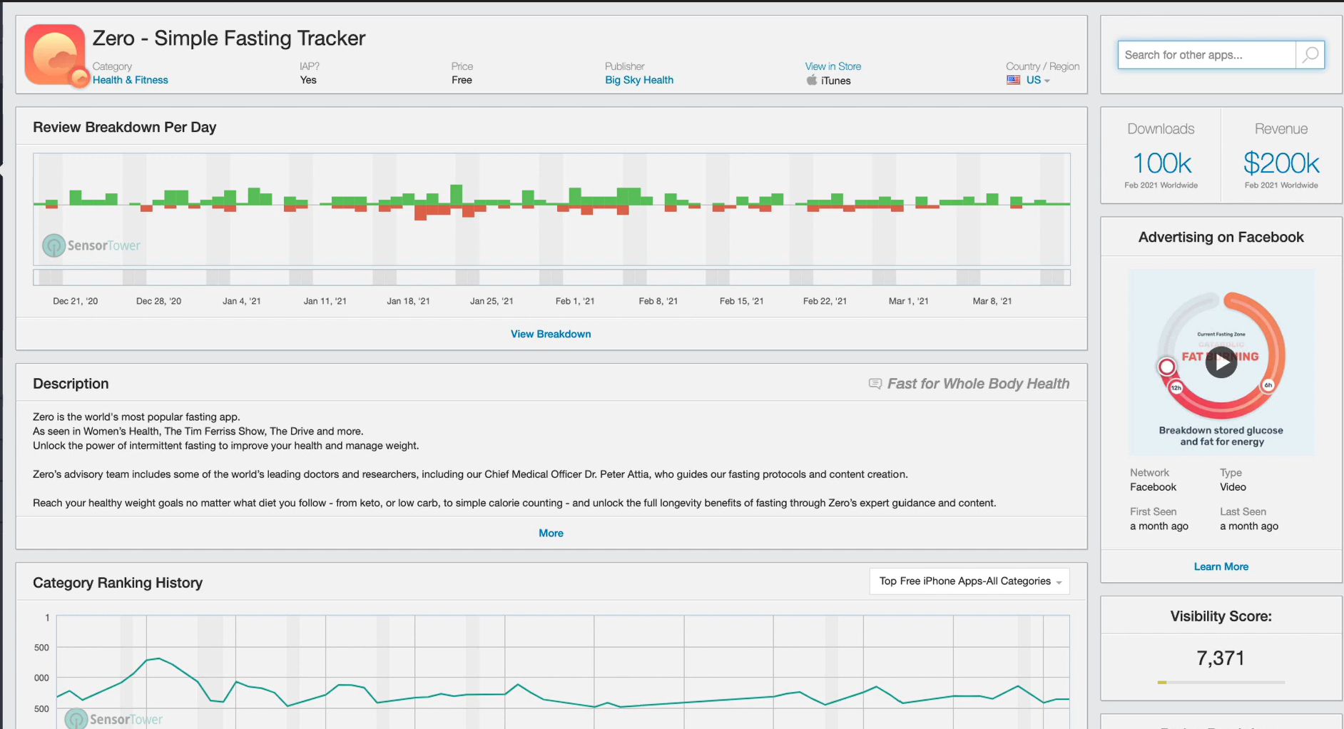
Task: Open Big Sky Health publisher page
Action: point(638,80)
